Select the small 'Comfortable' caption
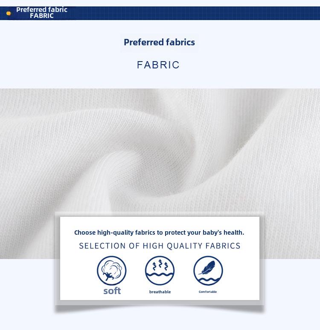 coord(208,292)
